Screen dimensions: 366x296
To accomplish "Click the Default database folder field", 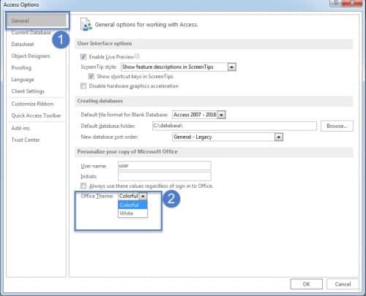I will 234,126.
